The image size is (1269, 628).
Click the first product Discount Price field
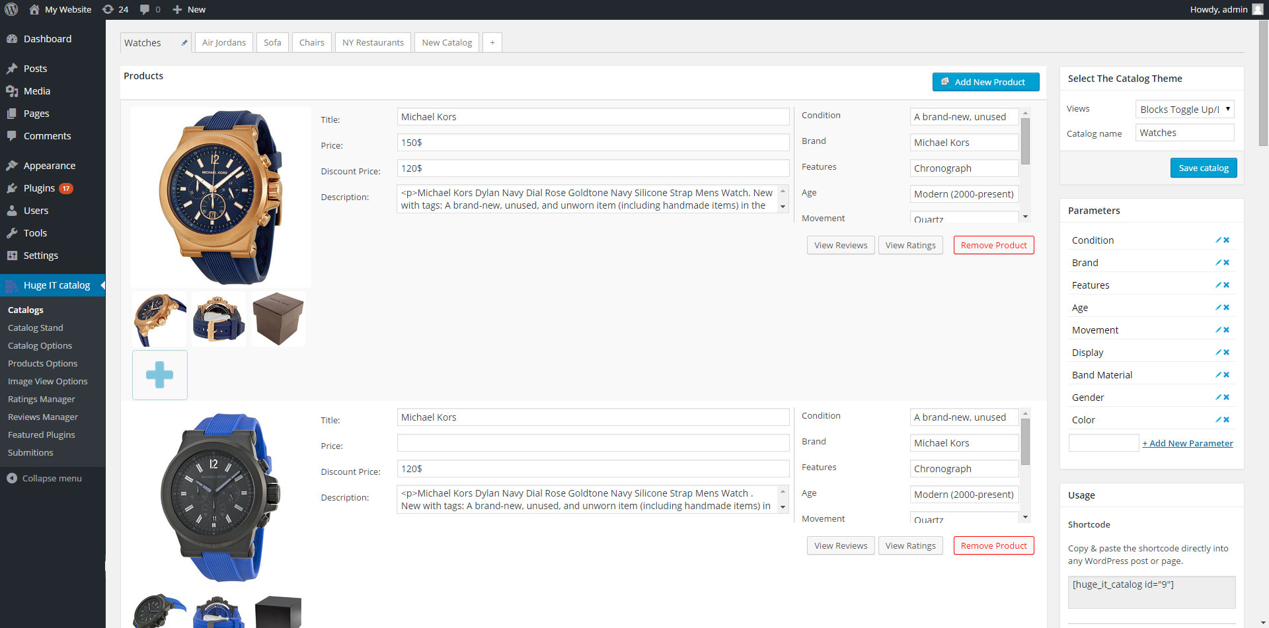[x=593, y=168]
